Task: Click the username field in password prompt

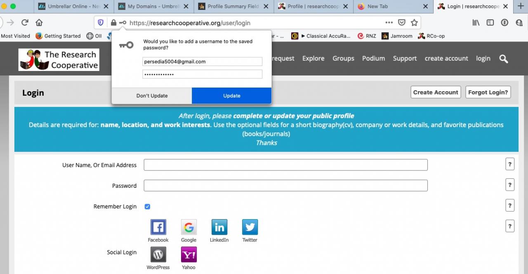Action: [x=202, y=61]
